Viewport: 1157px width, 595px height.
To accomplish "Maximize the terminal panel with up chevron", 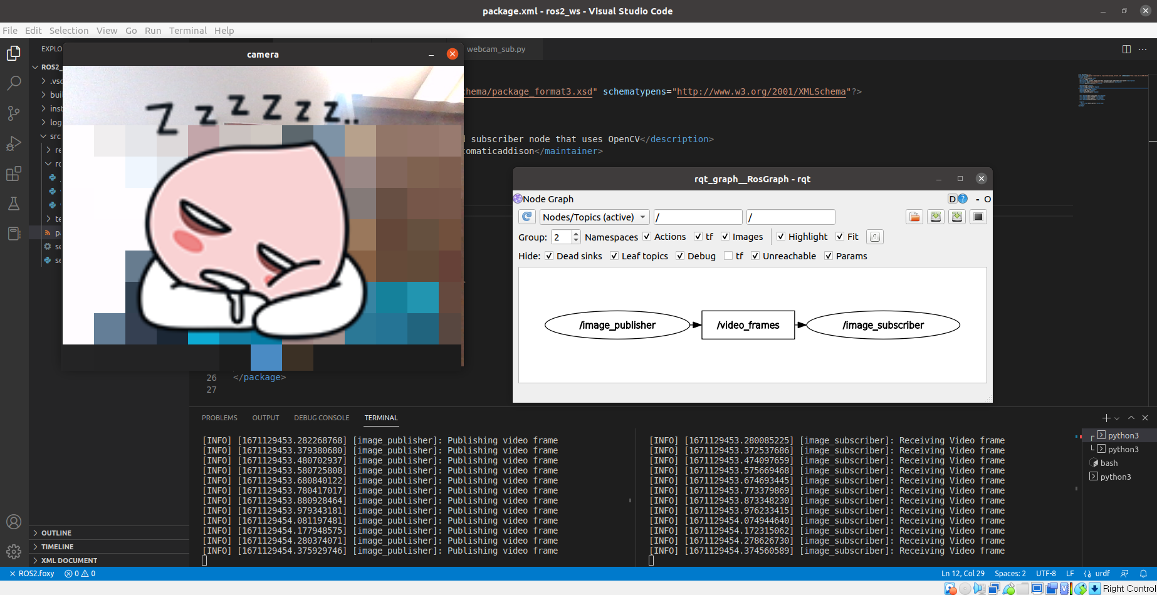I will [x=1131, y=418].
